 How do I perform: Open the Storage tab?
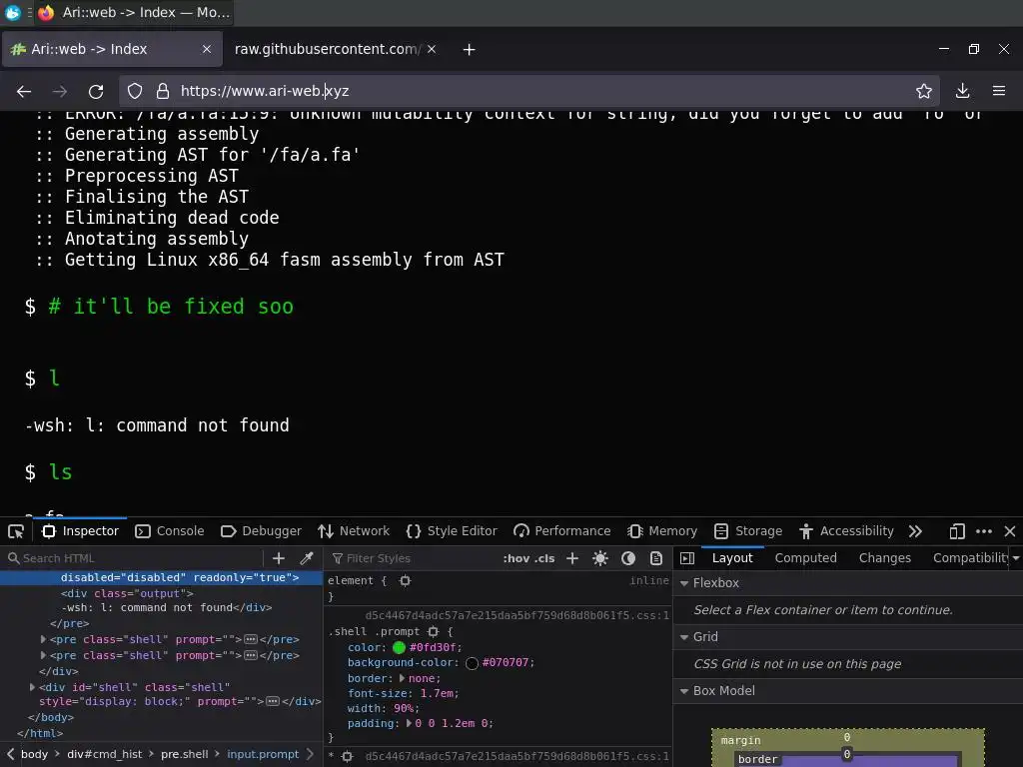pos(748,531)
